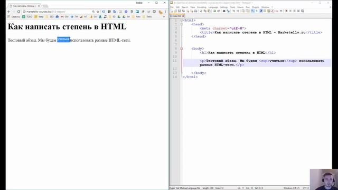Open the Replace tool icon in Notepad++
Screen dimensions: 338x190
228,11
